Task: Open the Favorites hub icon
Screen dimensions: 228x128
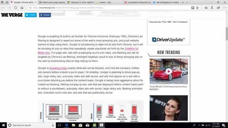Action: [206, 8]
